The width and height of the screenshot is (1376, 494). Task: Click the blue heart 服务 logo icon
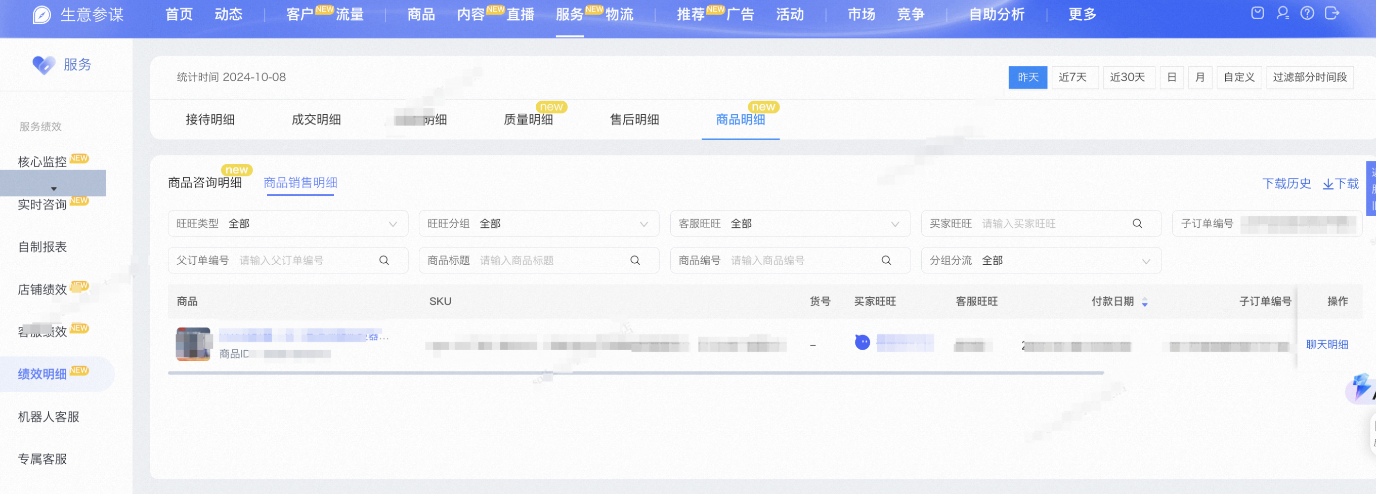(44, 65)
